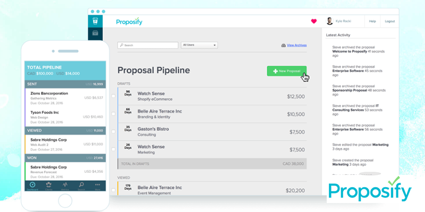Tap the More dots icon on phone
This screenshot has height=212, width=425.
pyautogui.click(x=97, y=185)
